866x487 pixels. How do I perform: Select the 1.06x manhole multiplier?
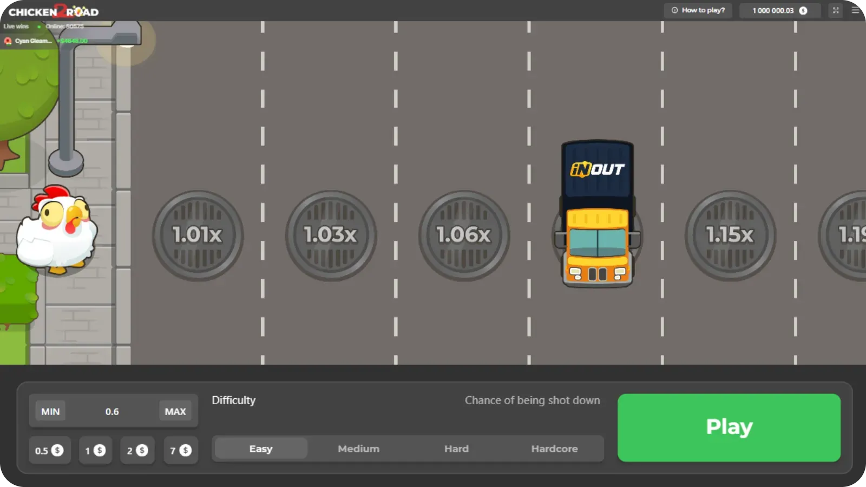pos(464,235)
